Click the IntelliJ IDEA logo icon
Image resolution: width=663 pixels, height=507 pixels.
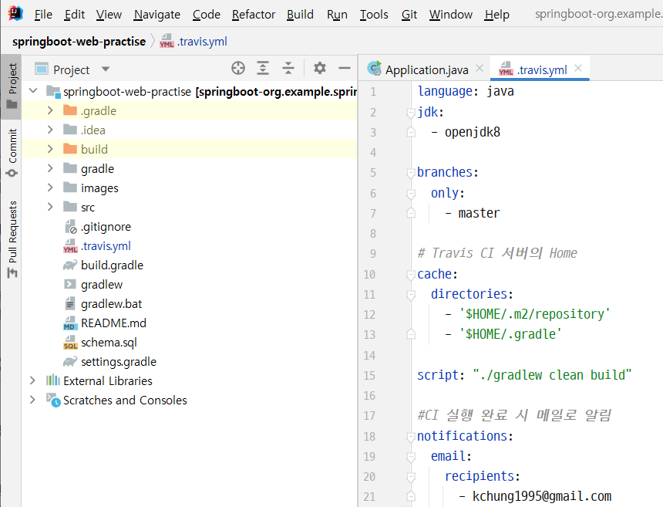(x=15, y=14)
